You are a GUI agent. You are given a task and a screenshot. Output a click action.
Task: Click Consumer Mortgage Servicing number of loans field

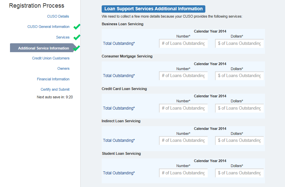[x=183, y=76]
